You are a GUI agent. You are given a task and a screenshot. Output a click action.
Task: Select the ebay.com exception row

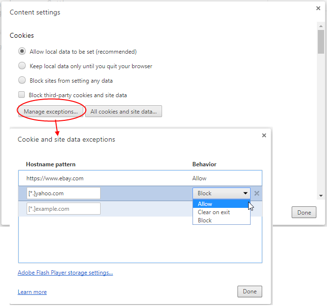click(140, 178)
